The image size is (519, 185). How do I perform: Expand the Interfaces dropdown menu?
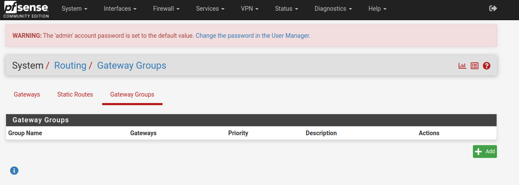[120, 9]
